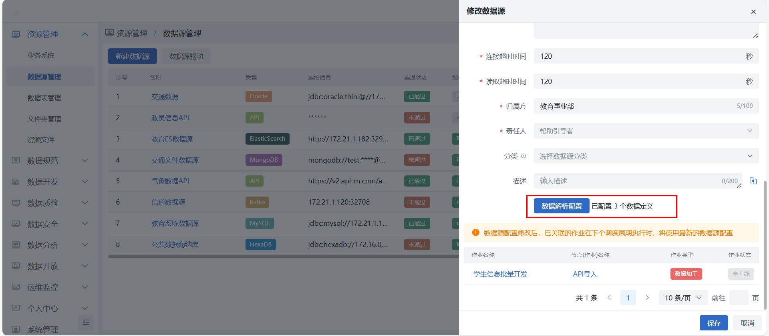Click the 新建数据源 button
Image resolution: width=769 pixels, height=336 pixels.
click(x=133, y=56)
